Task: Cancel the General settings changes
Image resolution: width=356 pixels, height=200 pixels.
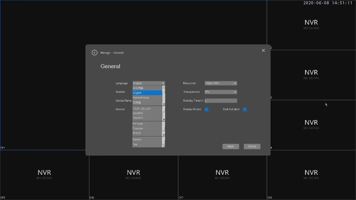Action: [x=252, y=146]
